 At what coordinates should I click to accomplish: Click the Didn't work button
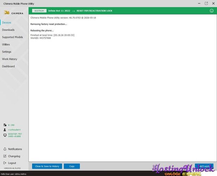[x=204, y=166]
